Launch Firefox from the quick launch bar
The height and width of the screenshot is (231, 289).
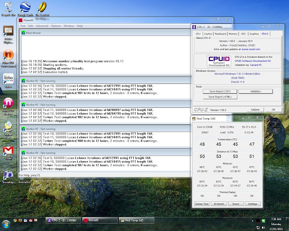click(20, 220)
